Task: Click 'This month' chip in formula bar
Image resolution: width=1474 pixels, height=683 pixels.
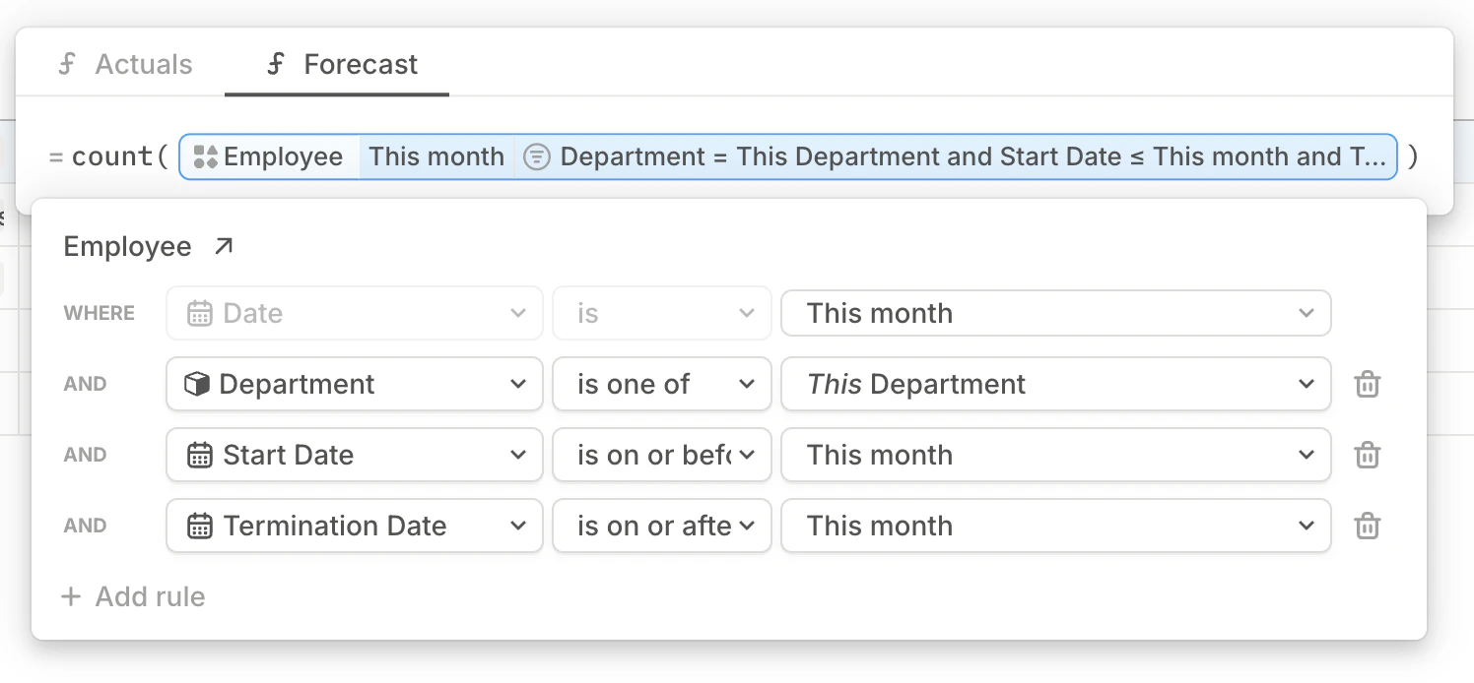Action: 436,156
